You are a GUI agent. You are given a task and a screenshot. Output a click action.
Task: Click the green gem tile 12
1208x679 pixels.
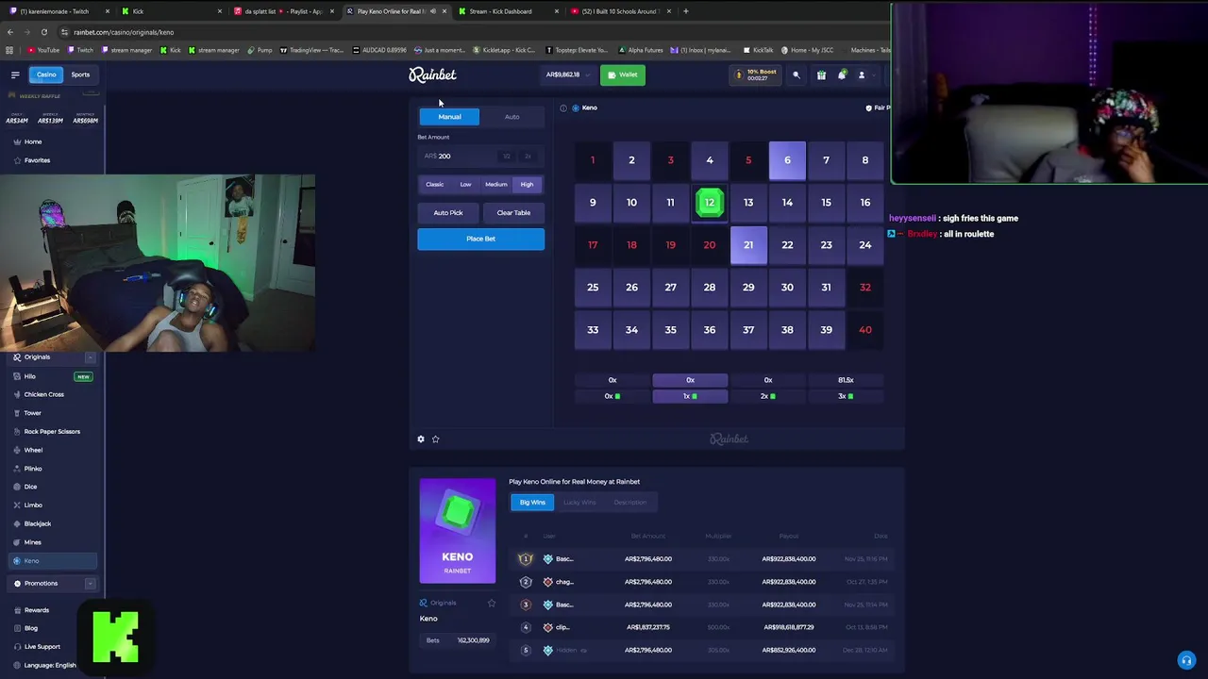710,203
